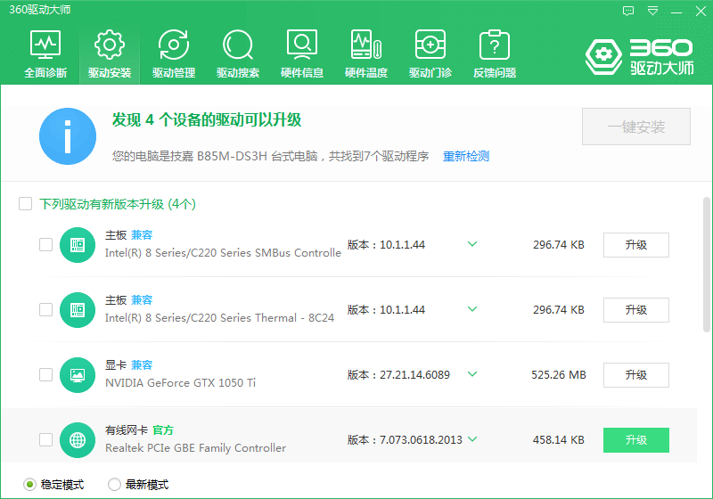The image size is (713, 499).
Task: Open the 全面诊断 full diagnosis icon
Action: tap(45, 53)
